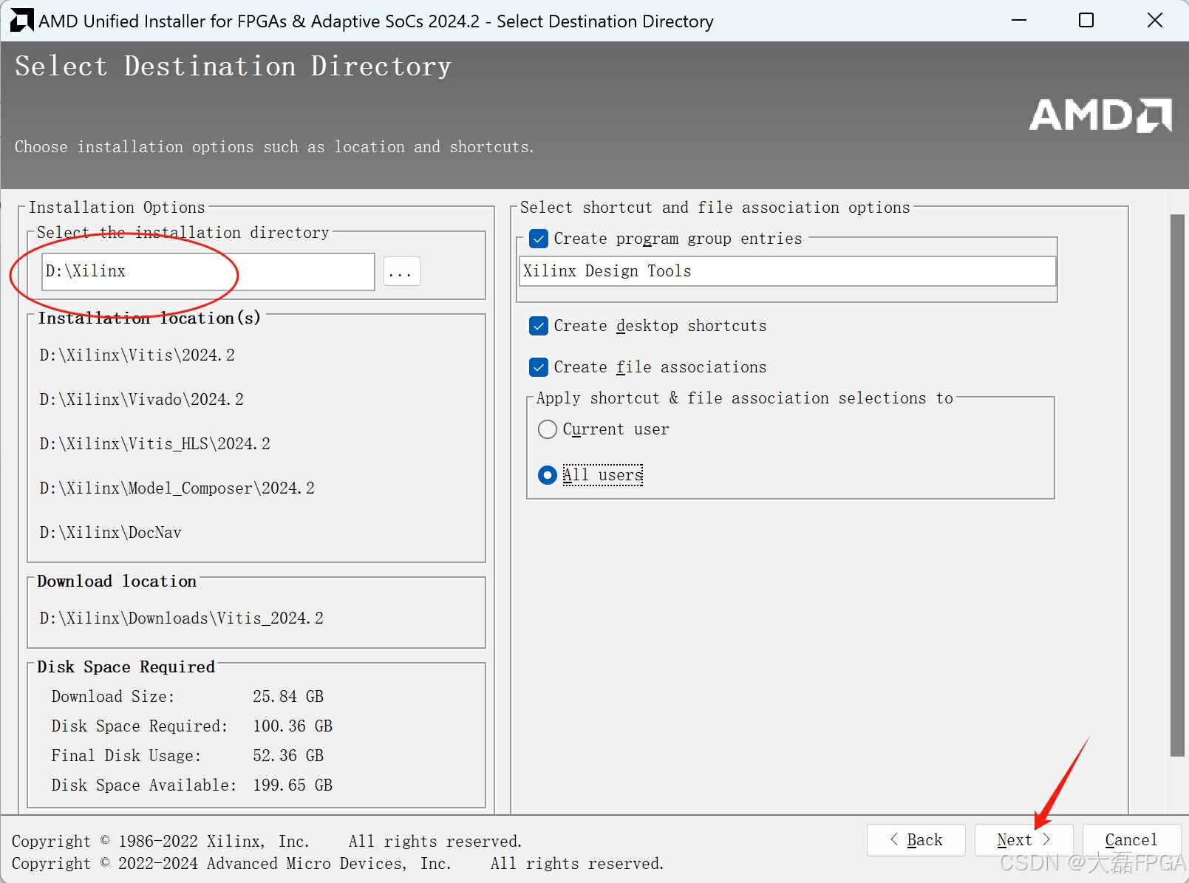Close the installer window

(x=1154, y=21)
